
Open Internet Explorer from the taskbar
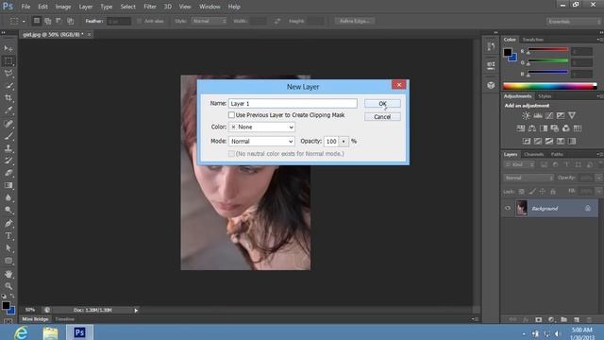click(21, 332)
